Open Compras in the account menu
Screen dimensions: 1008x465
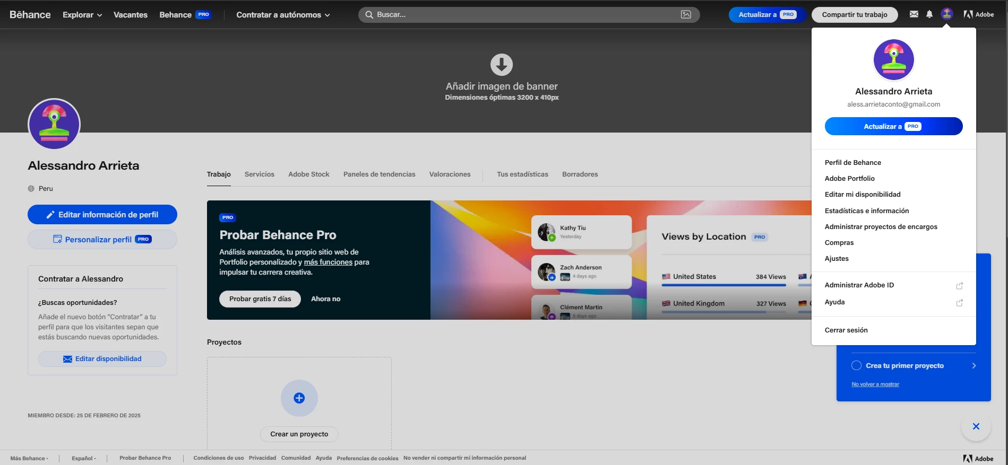click(x=839, y=243)
